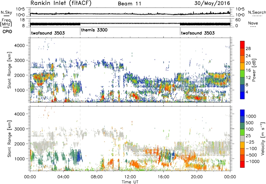Click the 'twofsound 3503' label starting at 18:00

click(198, 33)
